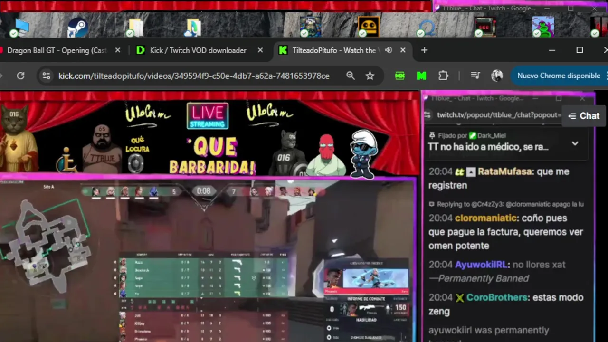608x342 pixels.
Task: Click the Kick favicon on TilteadoPitufo tab
Action: click(283, 50)
